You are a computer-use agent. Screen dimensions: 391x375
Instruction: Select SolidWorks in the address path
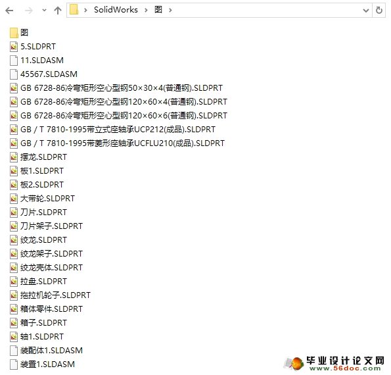[x=116, y=10]
